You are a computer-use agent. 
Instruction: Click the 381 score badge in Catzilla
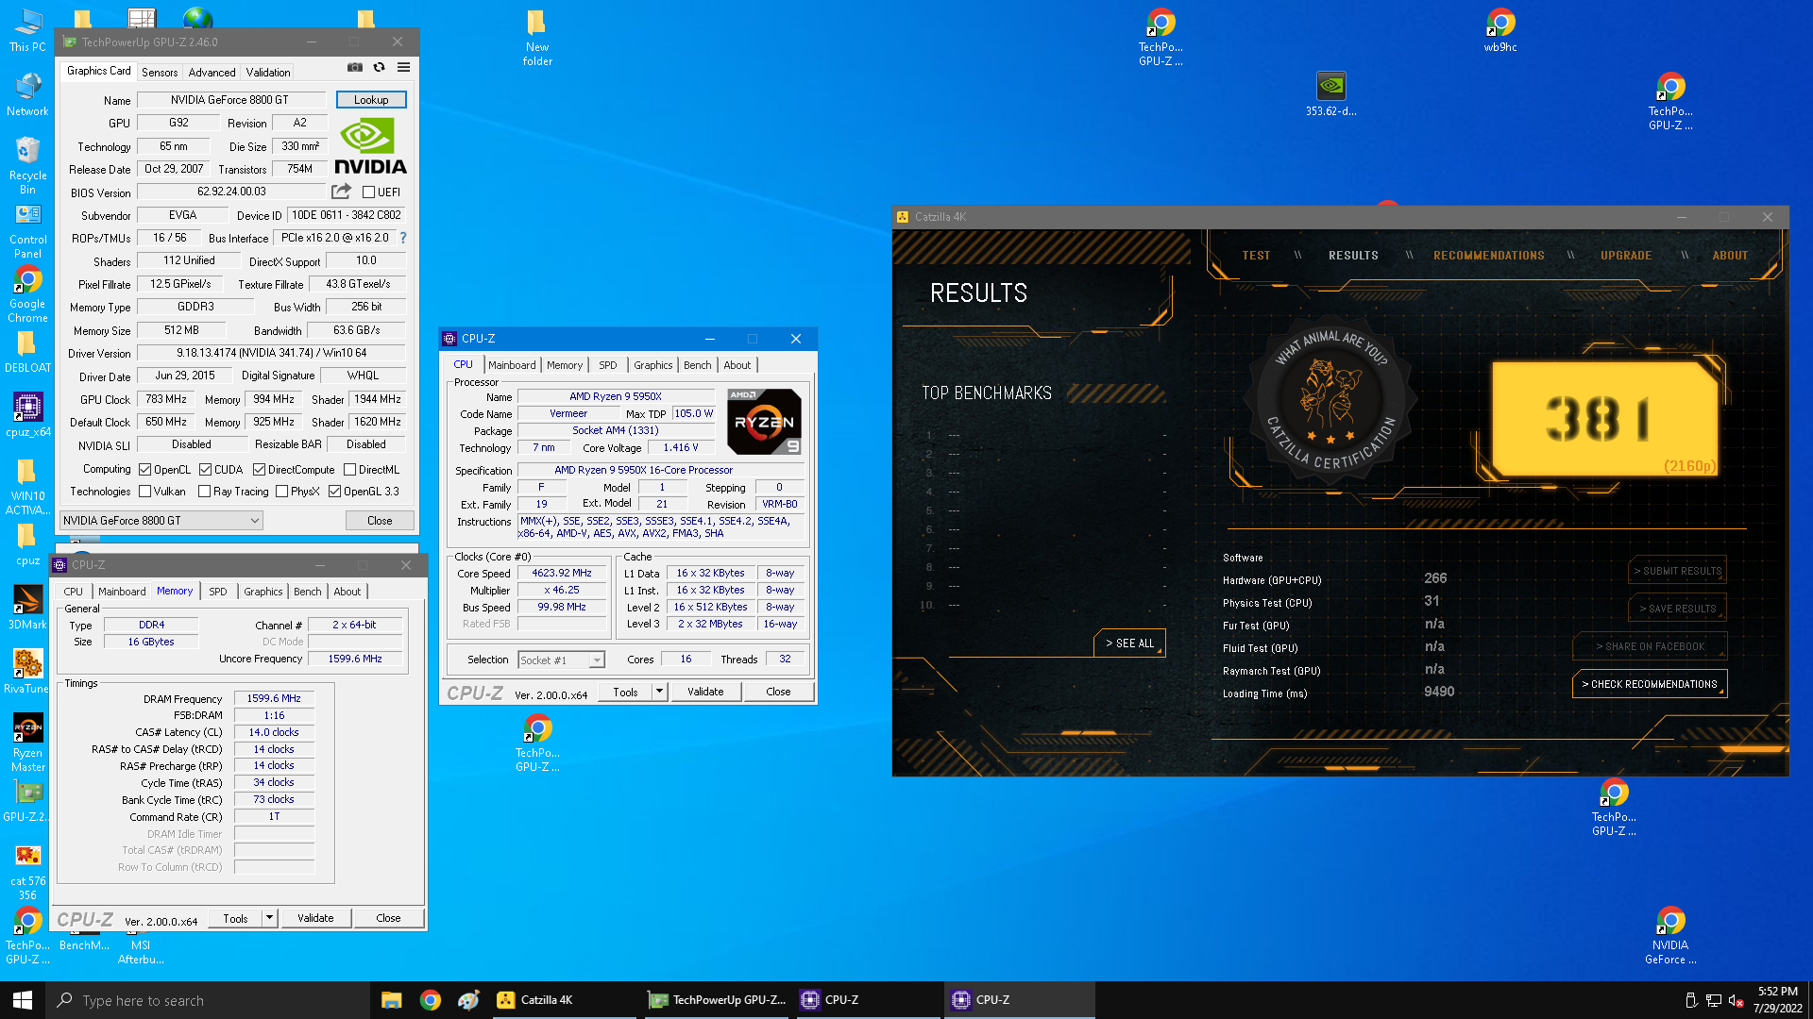pyautogui.click(x=1604, y=418)
